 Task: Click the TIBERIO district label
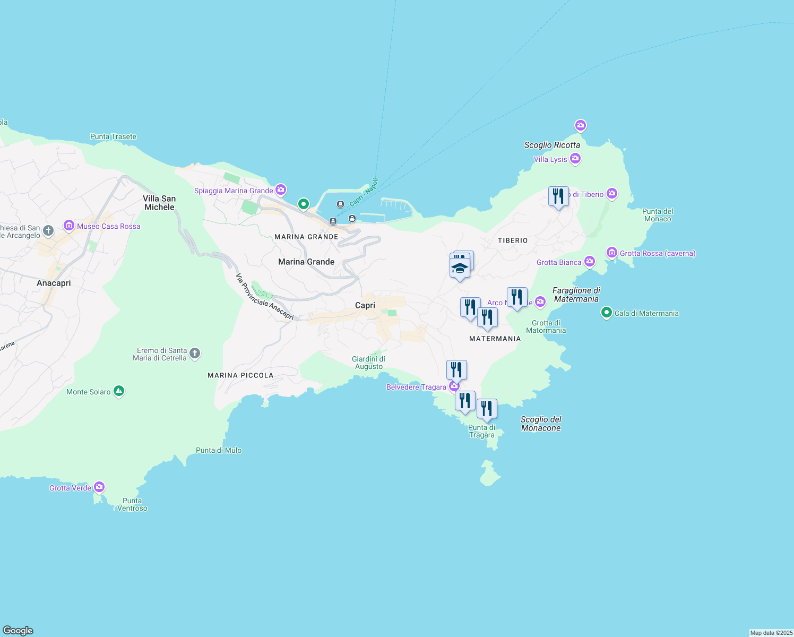tap(513, 240)
